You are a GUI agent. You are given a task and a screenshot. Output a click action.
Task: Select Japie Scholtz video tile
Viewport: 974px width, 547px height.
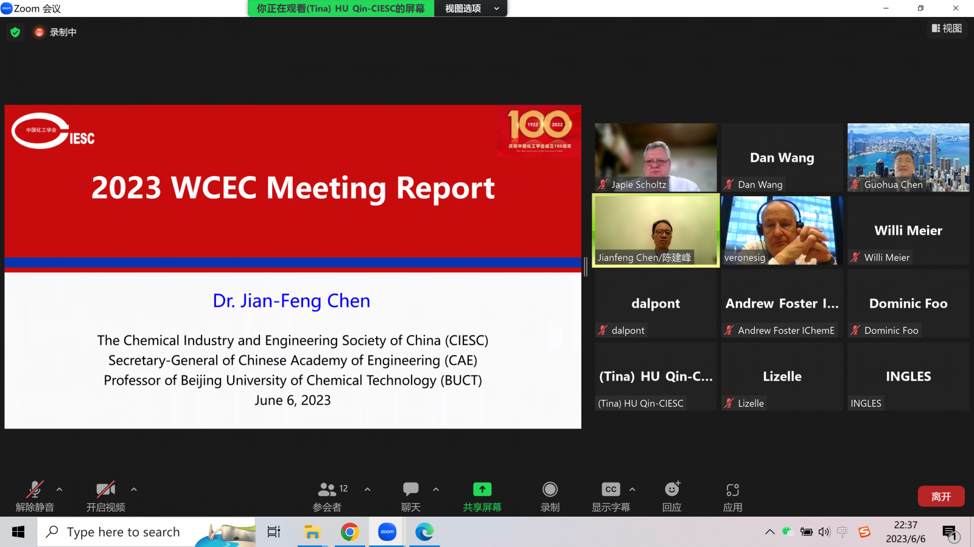point(656,157)
